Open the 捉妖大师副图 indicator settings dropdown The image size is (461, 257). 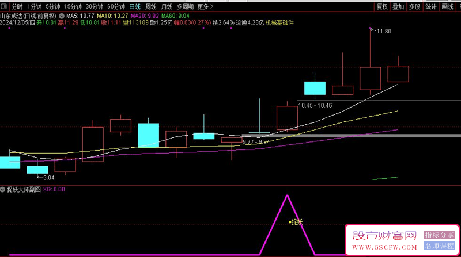[3, 190]
